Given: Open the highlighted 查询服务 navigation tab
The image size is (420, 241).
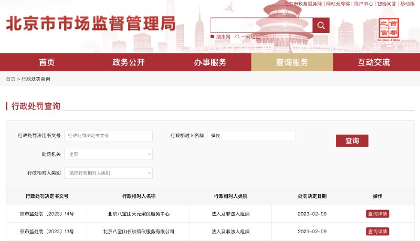Looking at the screenshot, I should pos(292,62).
